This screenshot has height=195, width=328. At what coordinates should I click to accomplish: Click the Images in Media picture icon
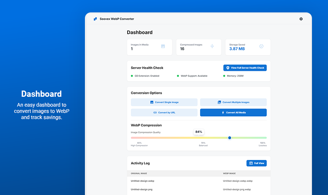163,46
